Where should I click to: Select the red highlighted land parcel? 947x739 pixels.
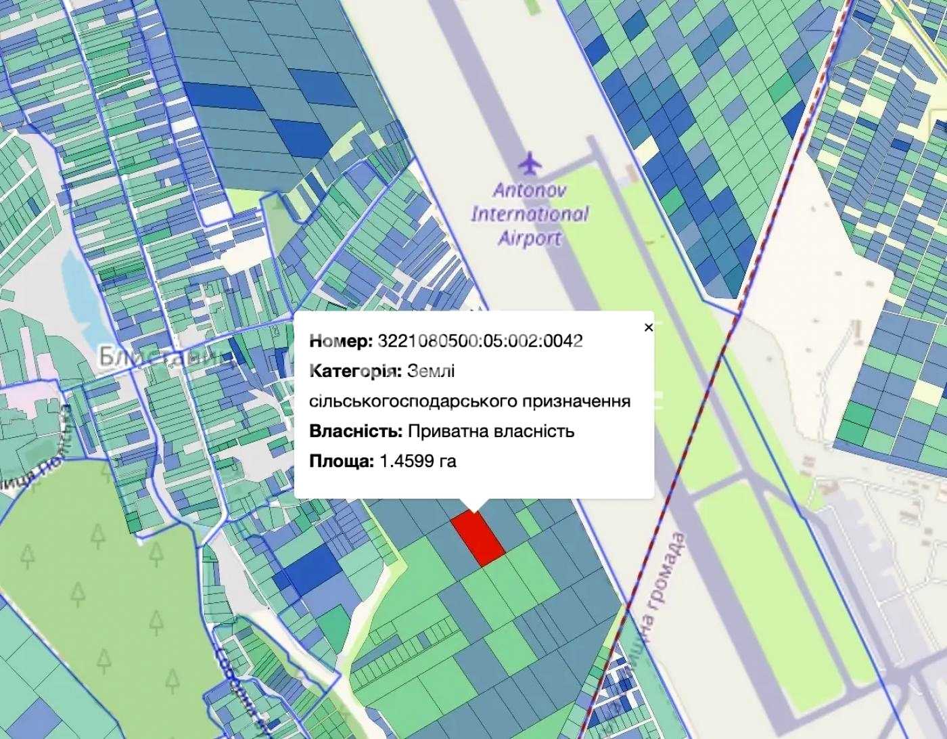click(478, 538)
